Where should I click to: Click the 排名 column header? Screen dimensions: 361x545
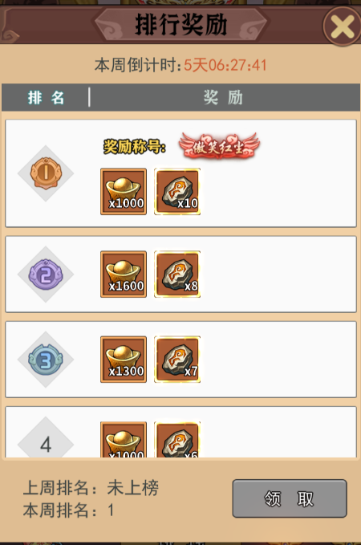[46, 97]
